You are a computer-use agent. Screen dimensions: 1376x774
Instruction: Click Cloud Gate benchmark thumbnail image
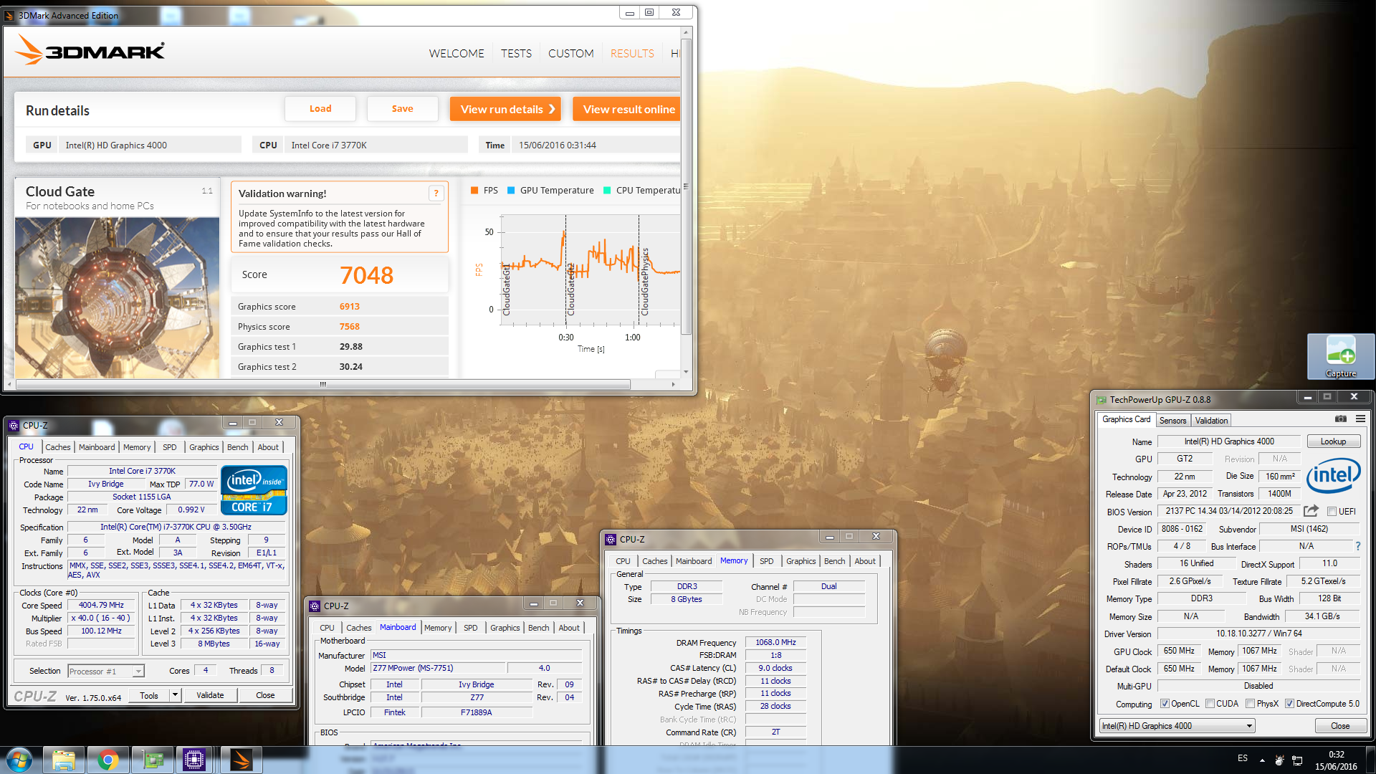[117, 298]
